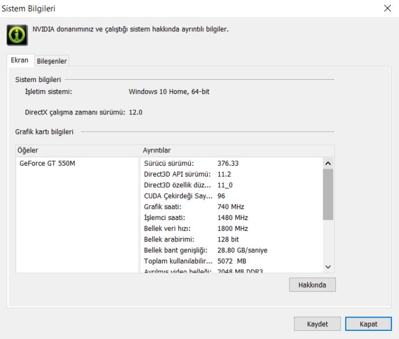Viewport: 399px width, 339px height.
Task: Click the 1800 MHz value
Action: click(x=232, y=229)
